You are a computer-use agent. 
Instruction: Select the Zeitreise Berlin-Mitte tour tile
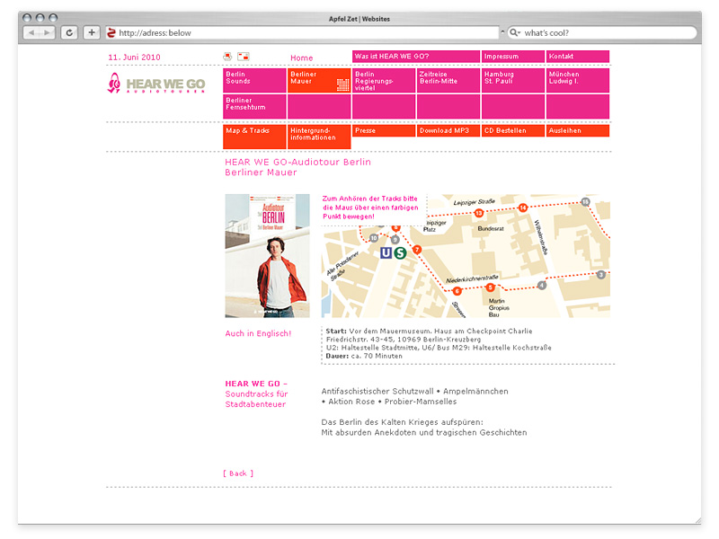point(448,80)
